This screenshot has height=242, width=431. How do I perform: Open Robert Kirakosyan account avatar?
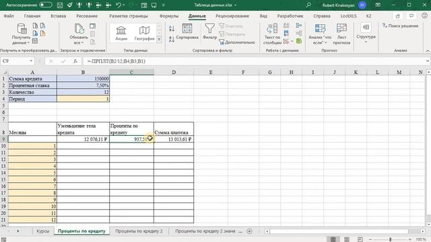click(362, 5)
